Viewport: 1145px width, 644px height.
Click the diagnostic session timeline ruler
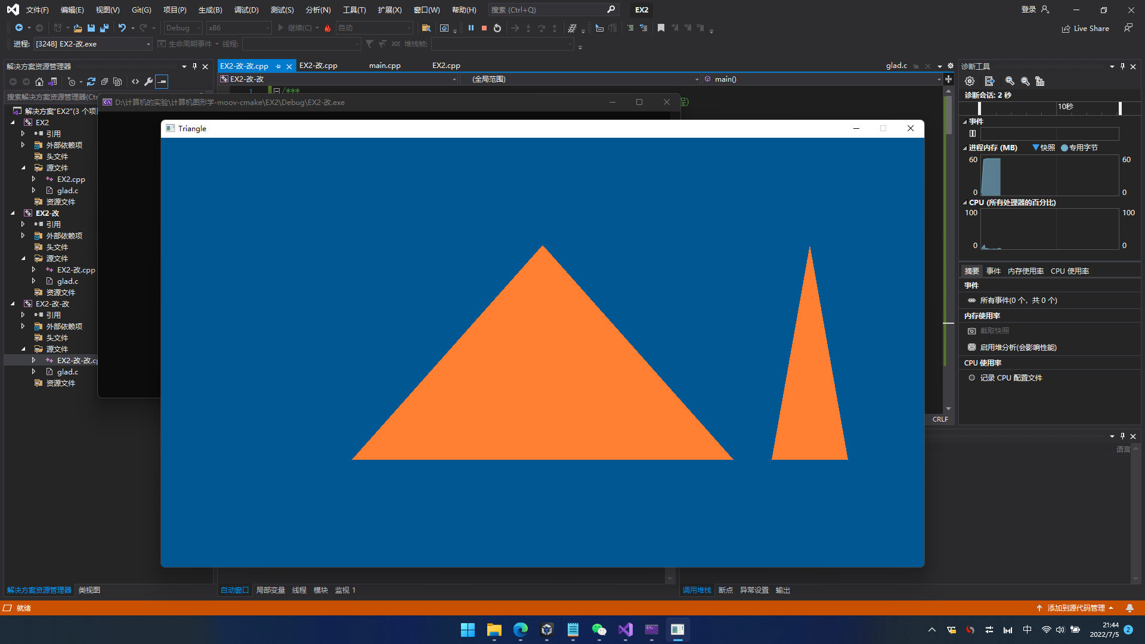coord(1050,108)
